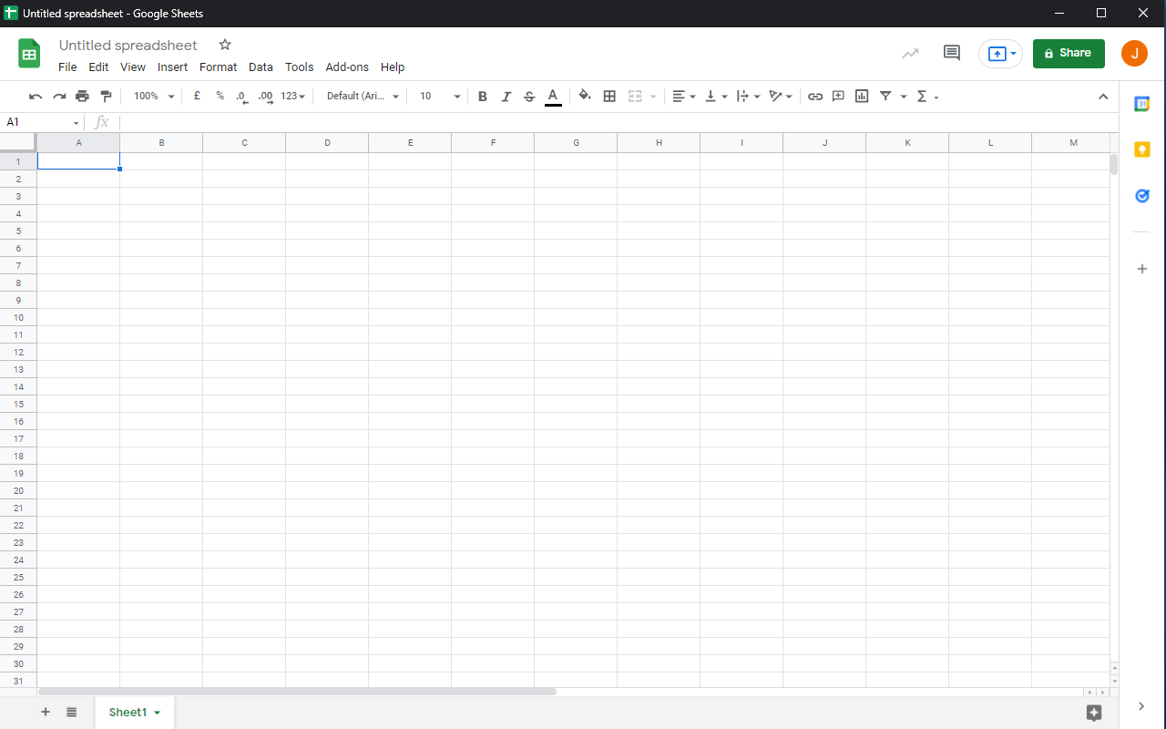Open the Format menu
This screenshot has height=729, width=1166.
(x=218, y=67)
